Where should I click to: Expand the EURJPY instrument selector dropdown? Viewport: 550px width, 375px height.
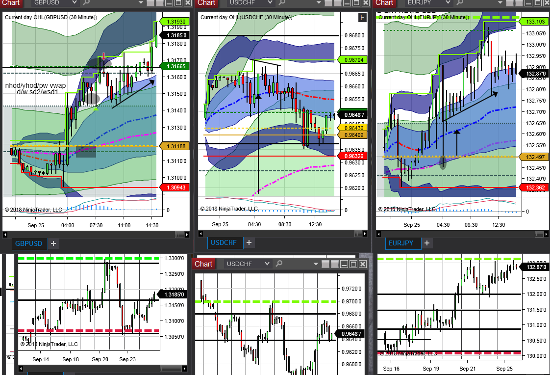(447, 2)
